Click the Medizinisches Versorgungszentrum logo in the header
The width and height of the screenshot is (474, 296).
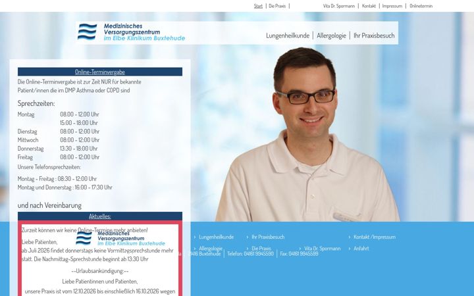pyautogui.click(x=131, y=32)
